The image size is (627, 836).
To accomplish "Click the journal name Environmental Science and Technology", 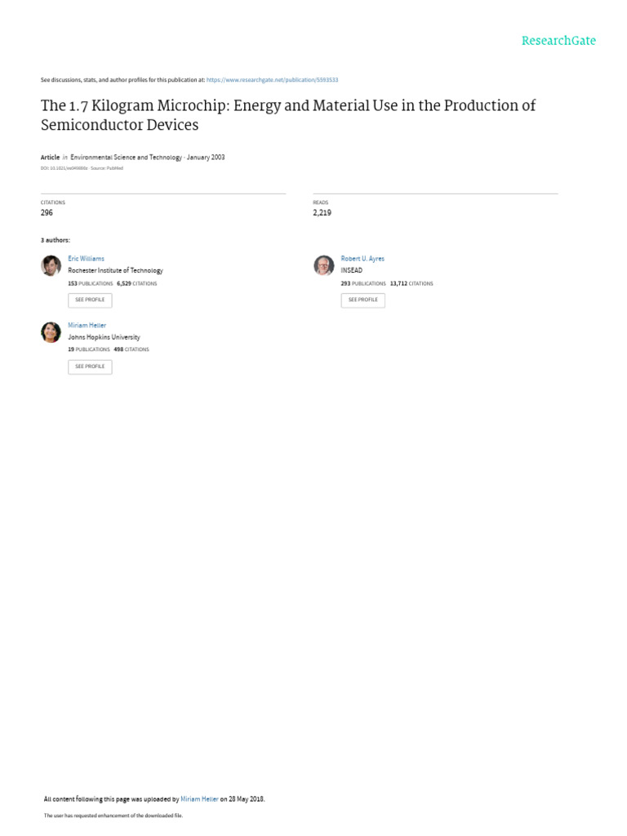I will (x=127, y=158).
